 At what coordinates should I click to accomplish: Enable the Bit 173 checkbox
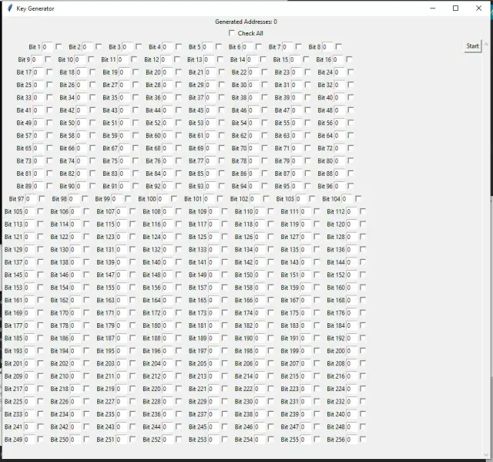click(x=224, y=312)
